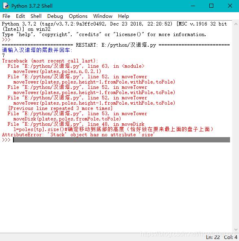Click the '(Intel)] on win32' line
Screen dimensions: 239x241
(x=26, y=29)
